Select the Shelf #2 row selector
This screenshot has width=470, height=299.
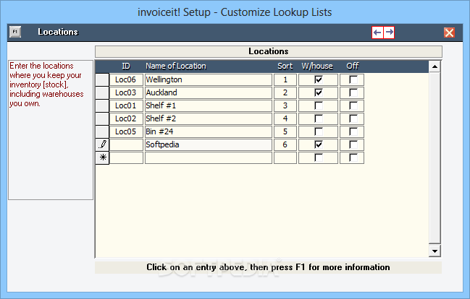[x=102, y=118]
